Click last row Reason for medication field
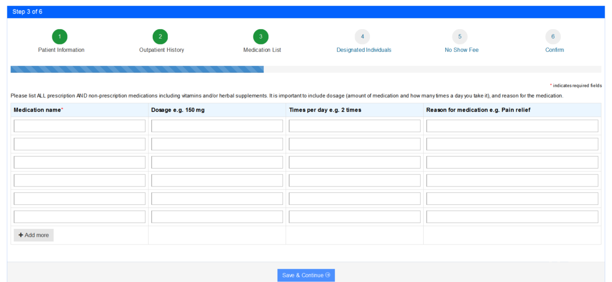This screenshot has height=282, width=612. pyautogui.click(x=512, y=217)
